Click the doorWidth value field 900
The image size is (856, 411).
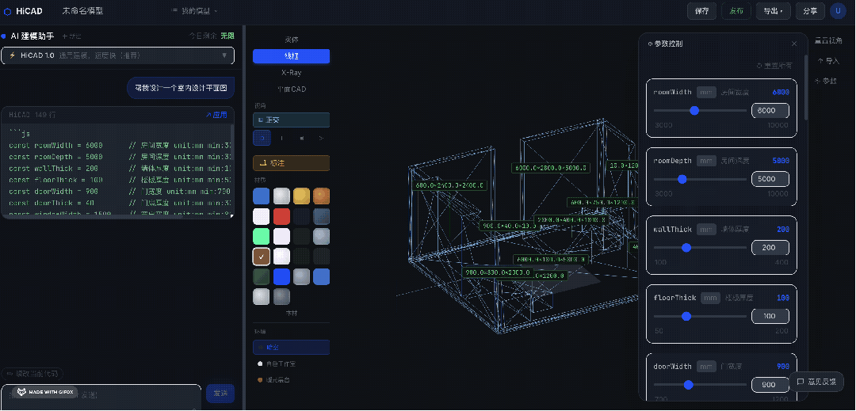[x=770, y=385]
